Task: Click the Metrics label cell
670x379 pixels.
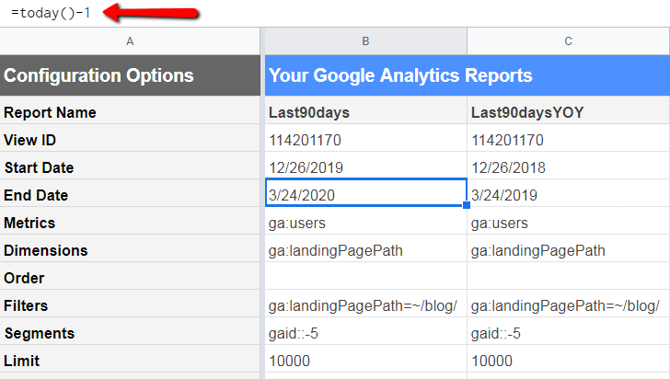Action: pyautogui.click(x=131, y=223)
